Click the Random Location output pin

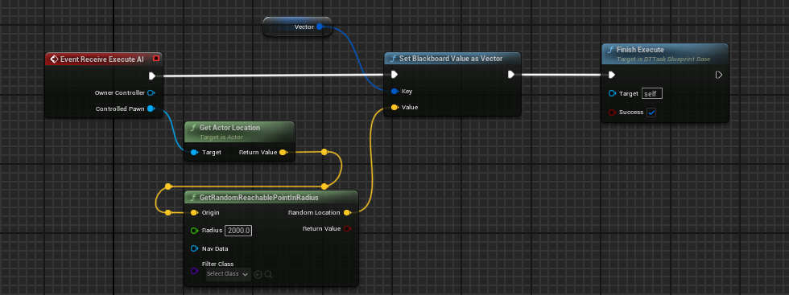point(347,212)
